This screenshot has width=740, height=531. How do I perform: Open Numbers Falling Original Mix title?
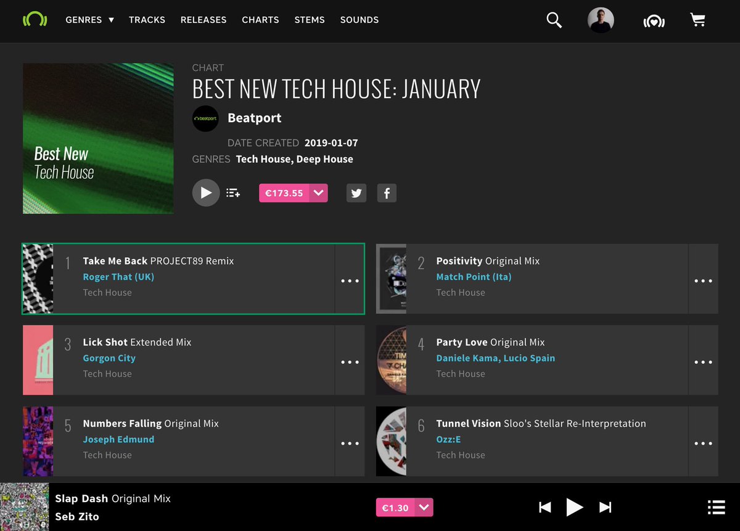(150, 424)
